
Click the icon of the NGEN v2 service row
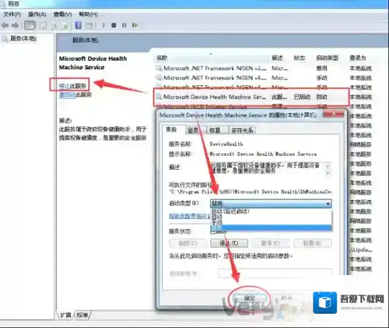(159, 68)
